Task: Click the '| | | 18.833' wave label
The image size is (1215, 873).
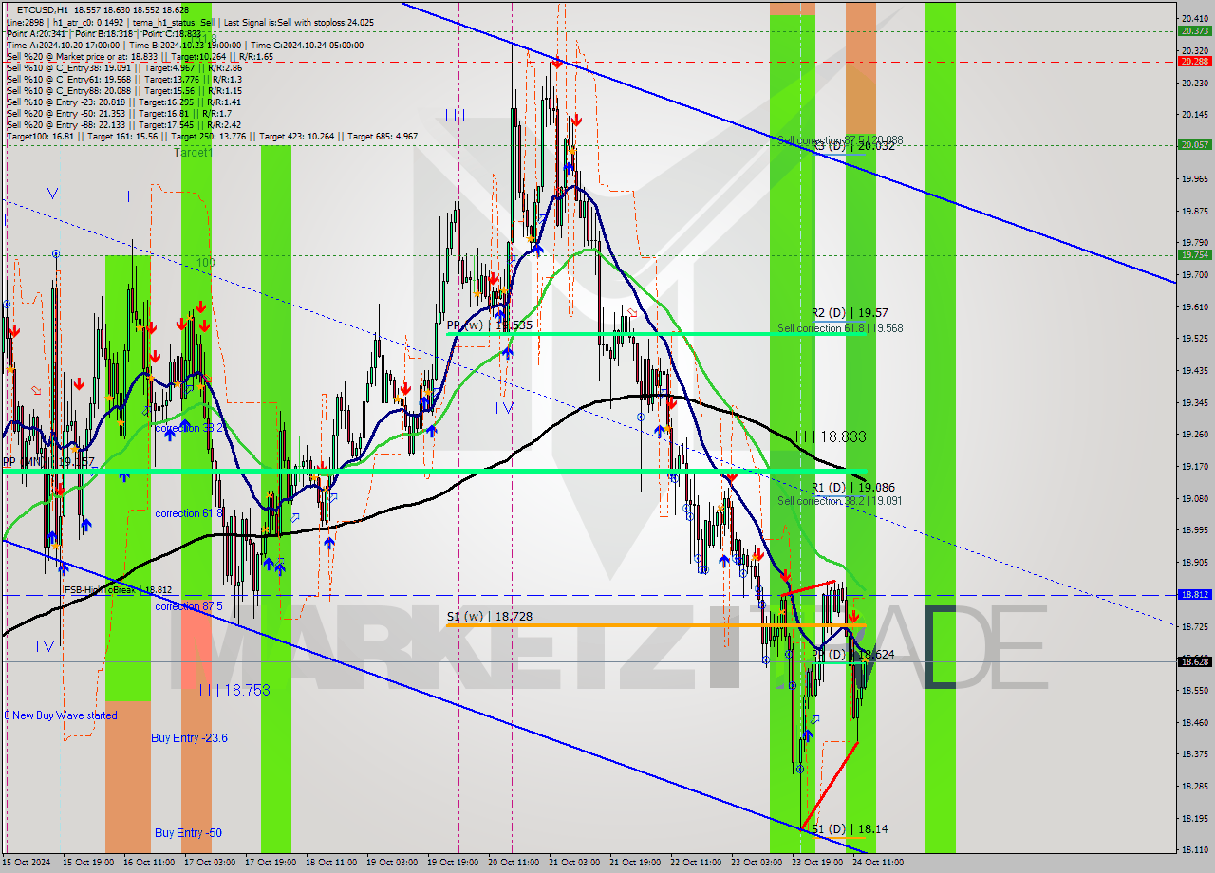Action: coord(831,436)
